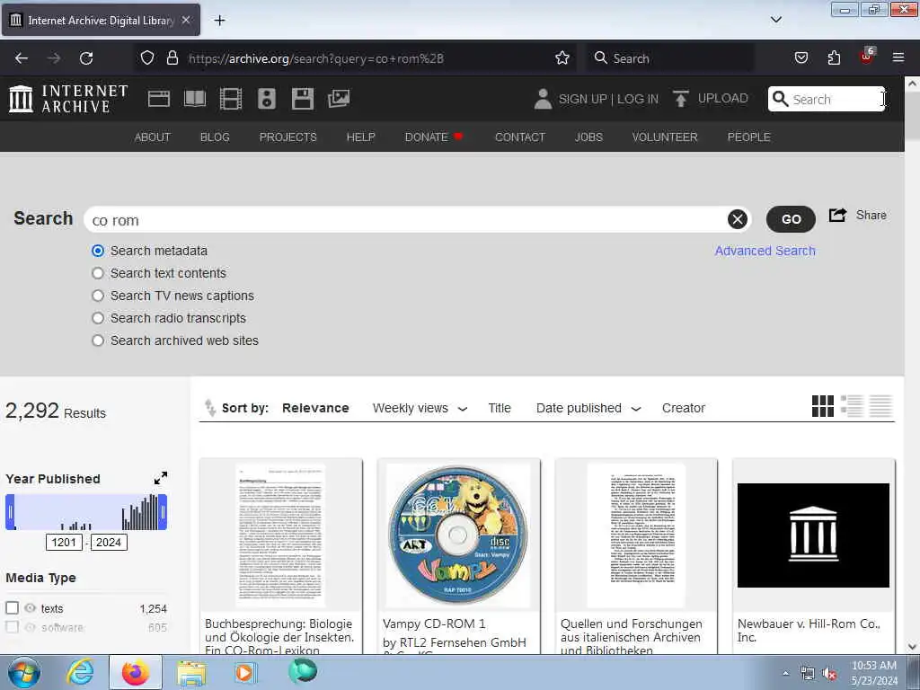The image size is (920, 690).
Task: Open the Windows Start menu
Action: (x=23, y=673)
